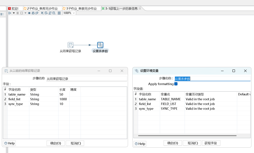Toggle the left sidebar tree view icon
This screenshot has width=254, height=153.
2,14
